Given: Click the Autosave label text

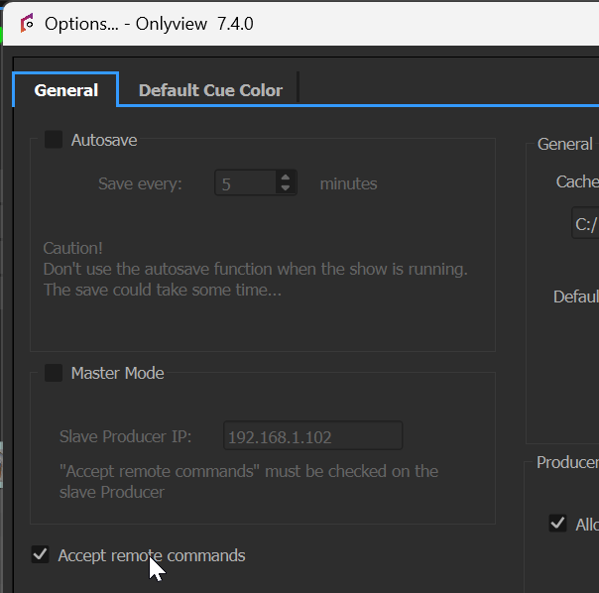Looking at the screenshot, I should [104, 140].
